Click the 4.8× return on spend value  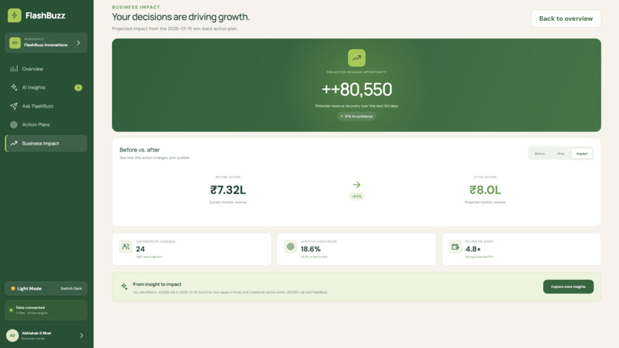tap(473, 249)
